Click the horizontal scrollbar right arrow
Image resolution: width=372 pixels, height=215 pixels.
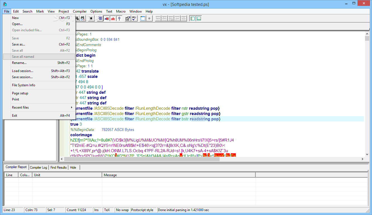click(x=363, y=159)
